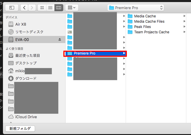Click the downloads arrow icon
191x135 pixels.
(x=11, y=78)
